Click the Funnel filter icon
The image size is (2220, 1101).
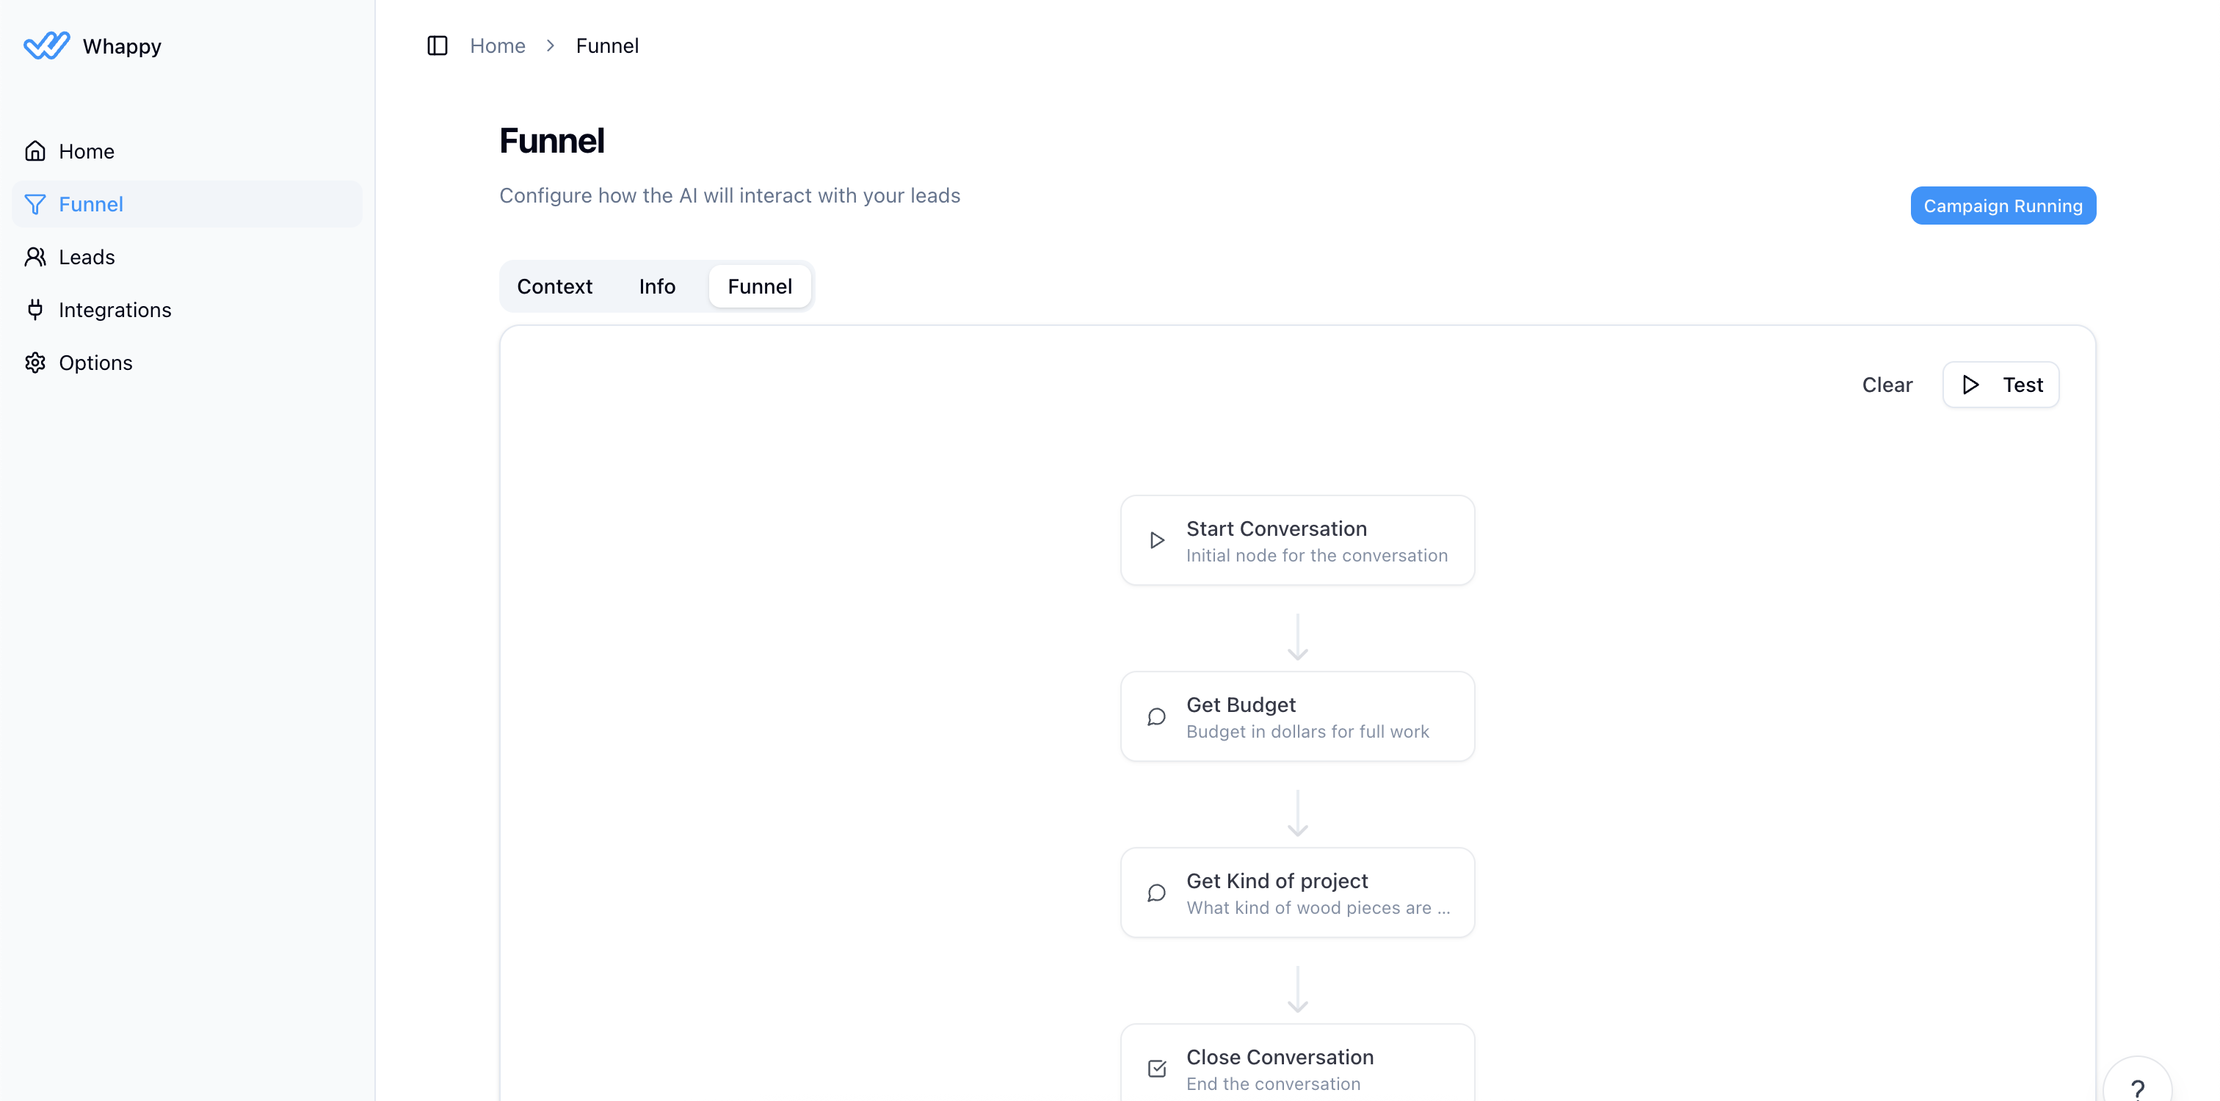[x=35, y=204]
